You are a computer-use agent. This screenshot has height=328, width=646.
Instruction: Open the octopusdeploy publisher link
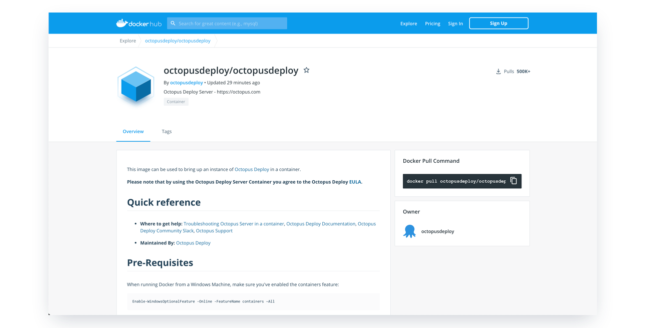186,83
